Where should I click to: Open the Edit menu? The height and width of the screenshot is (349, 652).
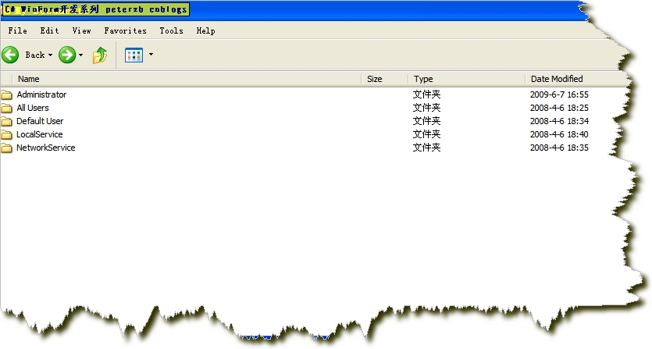click(49, 30)
